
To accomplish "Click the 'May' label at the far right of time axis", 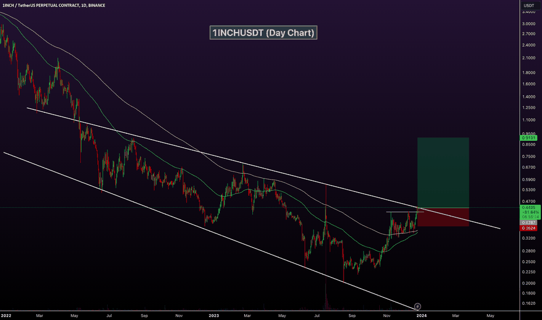I will [x=490, y=315].
